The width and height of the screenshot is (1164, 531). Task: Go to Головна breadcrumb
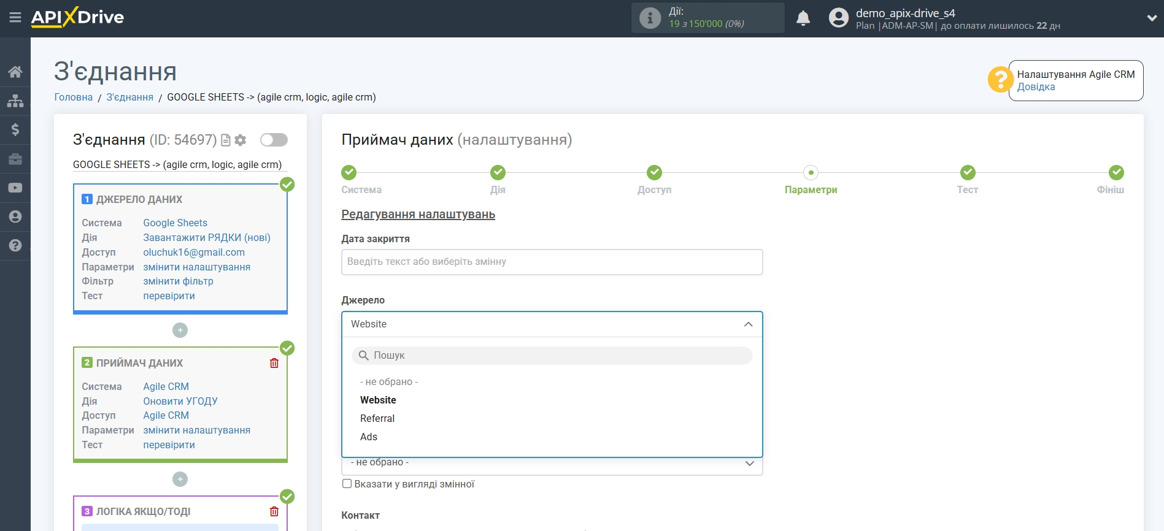[74, 97]
